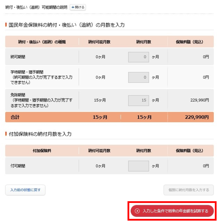The width and height of the screenshot is (219, 222).
Task: Click the 納付・後払い（追納）の種類 column header
Action: pyautogui.click(x=42, y=42)
